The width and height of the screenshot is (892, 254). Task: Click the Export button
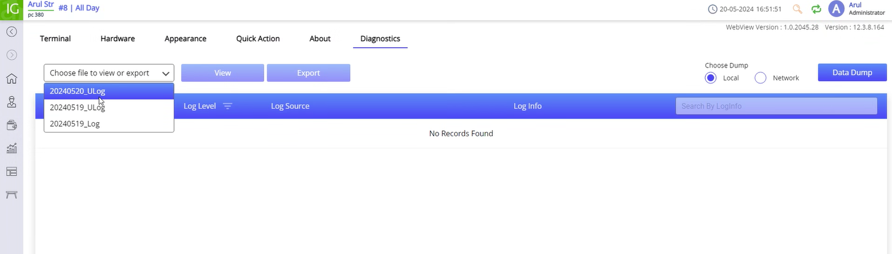tap(308, 73)
